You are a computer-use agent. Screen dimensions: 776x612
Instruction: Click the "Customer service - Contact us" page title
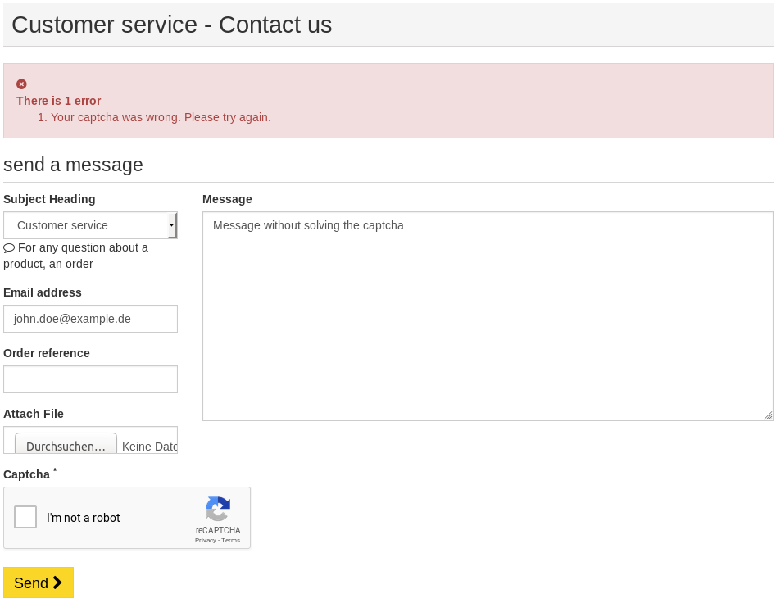tap(172, 25)
